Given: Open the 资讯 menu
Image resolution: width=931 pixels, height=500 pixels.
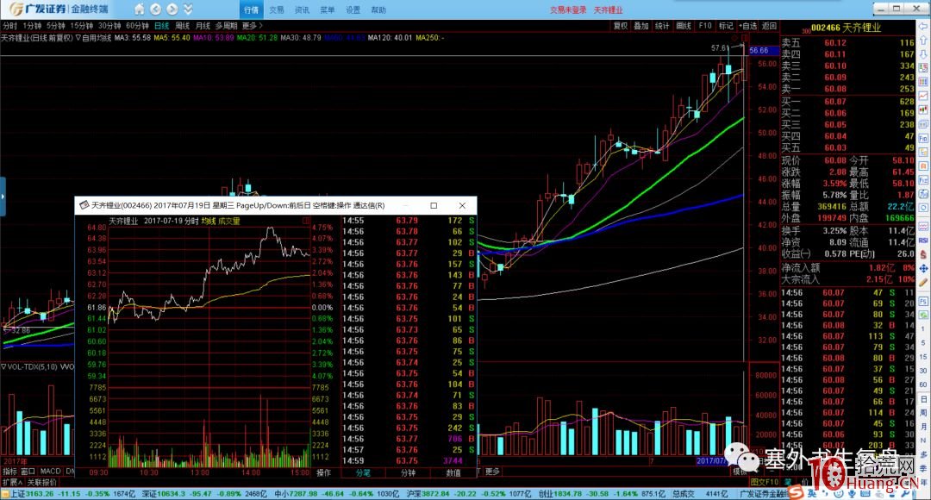Looking at the screenshot, I should coord(303,10).
